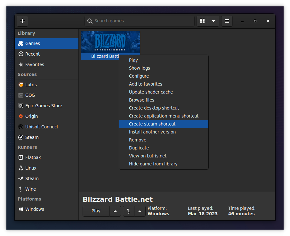The image size is (290, 236).
Task: Choose Add to favorites
Action: (x=164, y=84)
